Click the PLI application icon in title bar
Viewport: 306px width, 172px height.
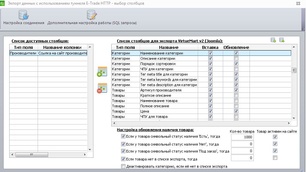click(x=2, y=3)
